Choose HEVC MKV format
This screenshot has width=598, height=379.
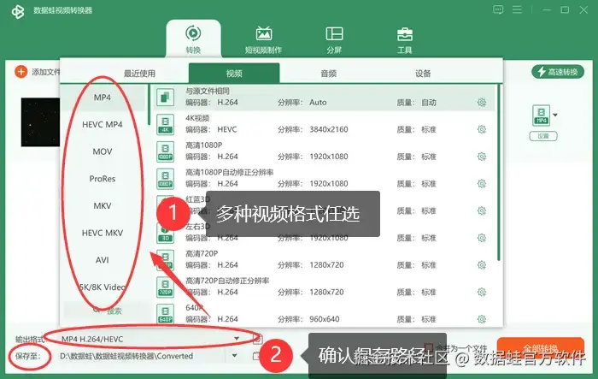[x=103, y=233]
